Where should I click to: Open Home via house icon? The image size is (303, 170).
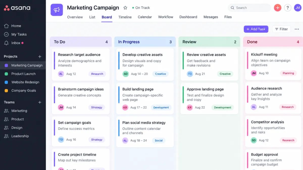6,26
